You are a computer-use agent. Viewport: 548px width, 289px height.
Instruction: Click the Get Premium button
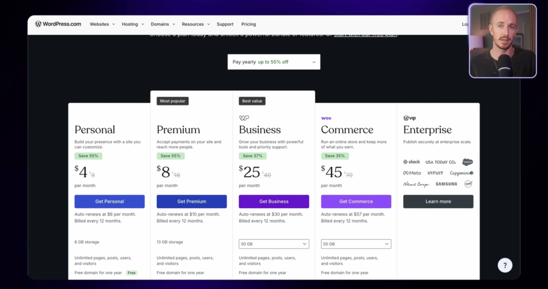pos(192,201)
